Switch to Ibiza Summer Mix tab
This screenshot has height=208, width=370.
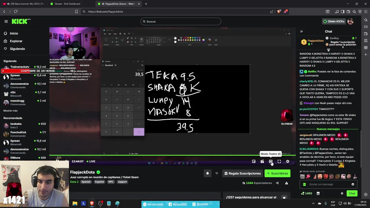pyautogui.click(x=24, y=4)
